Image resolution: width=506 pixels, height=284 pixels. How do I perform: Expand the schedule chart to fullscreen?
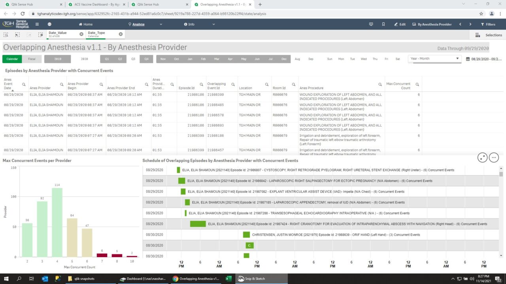click(483, 157)
